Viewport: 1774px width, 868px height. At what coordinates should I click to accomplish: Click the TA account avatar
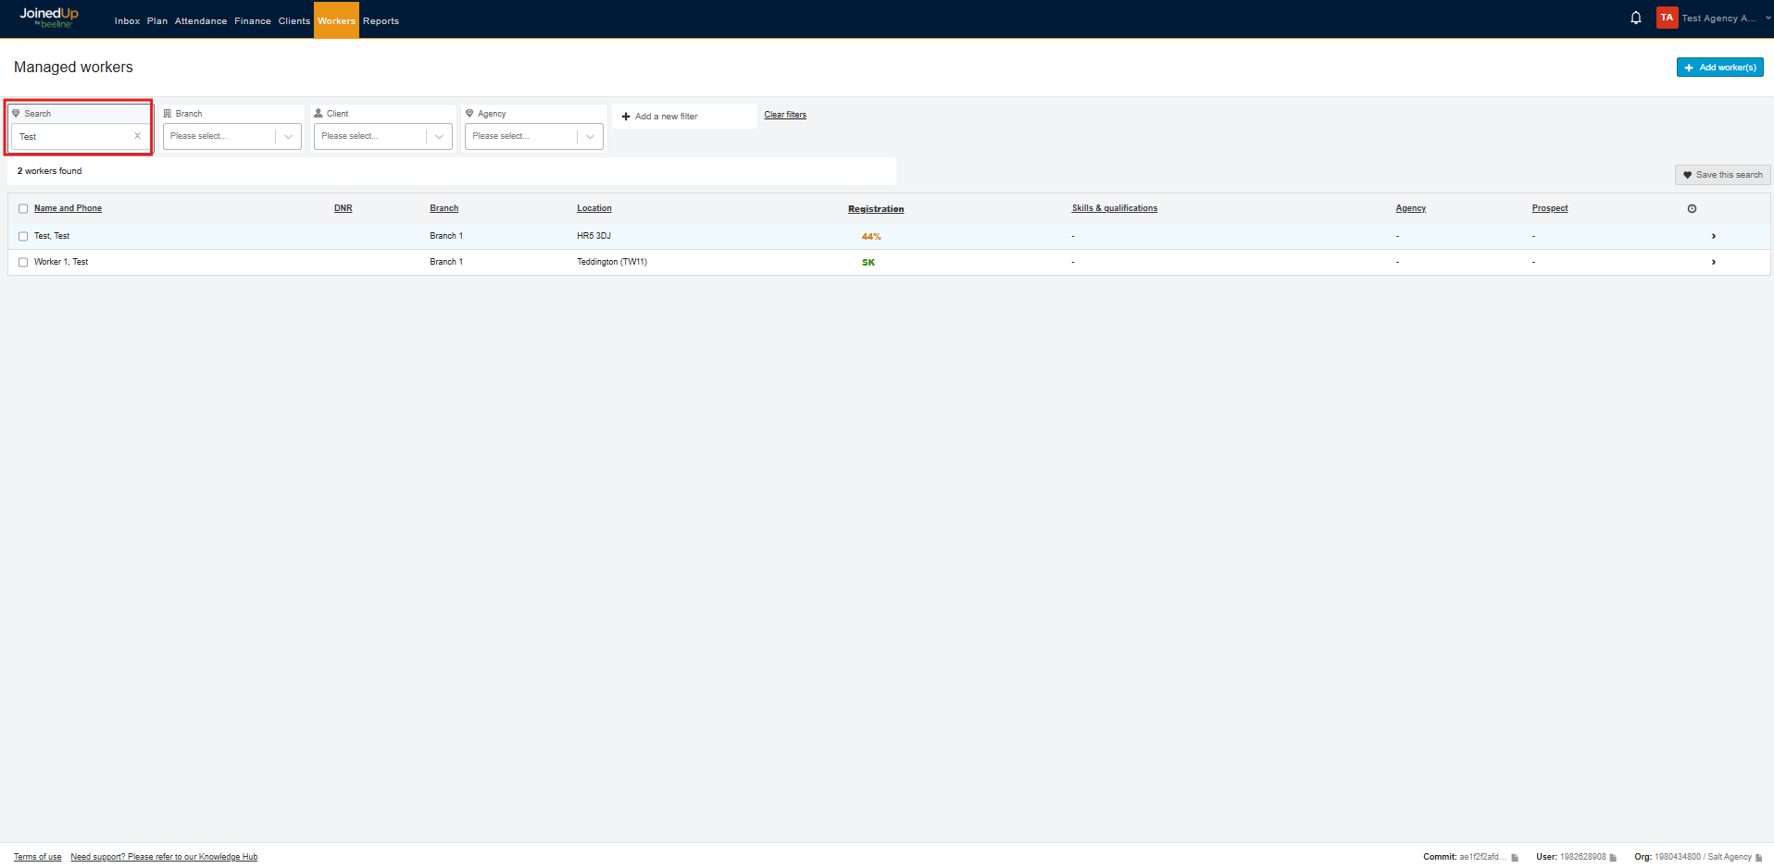click(x=1666, y=17)
